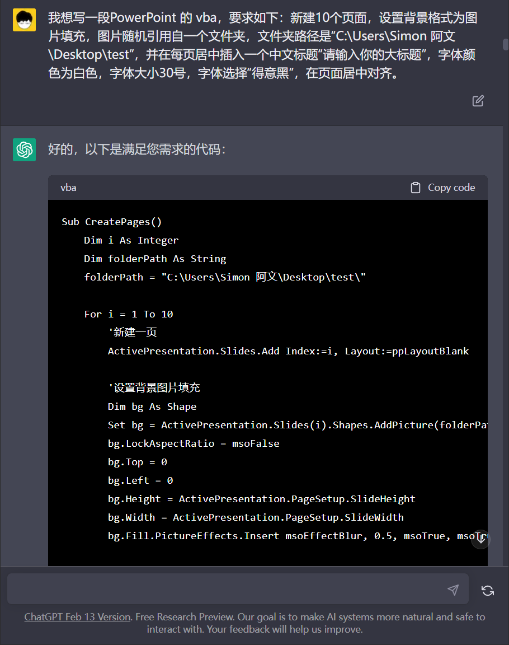509x645 pixels.
Task: Click the vertical scrollbar thumb
Action: point(506,44)
